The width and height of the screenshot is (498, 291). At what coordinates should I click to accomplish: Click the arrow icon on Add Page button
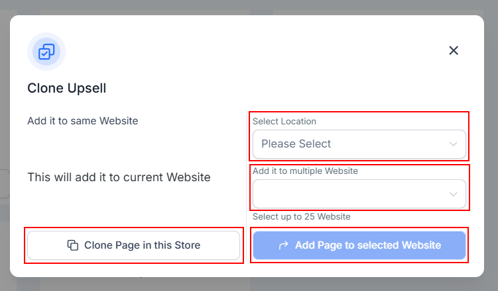pyautogui.click(x=283, y=245)
